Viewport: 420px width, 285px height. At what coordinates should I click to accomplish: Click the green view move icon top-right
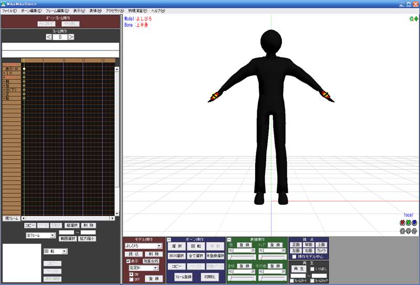click(416, 19)
